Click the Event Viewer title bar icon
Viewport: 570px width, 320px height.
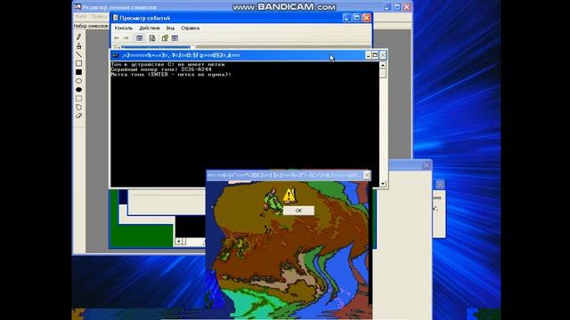click(x=115, y=18)
